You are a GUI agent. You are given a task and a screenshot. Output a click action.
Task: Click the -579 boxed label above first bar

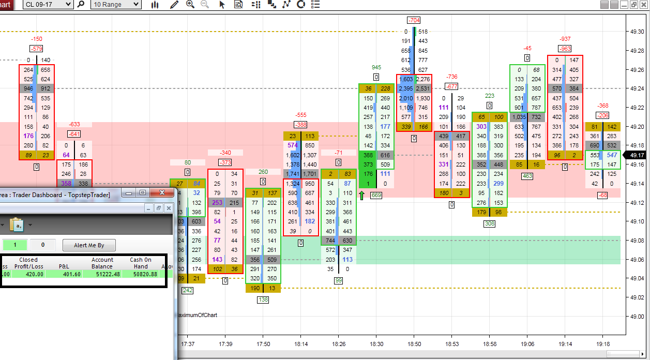36,49
